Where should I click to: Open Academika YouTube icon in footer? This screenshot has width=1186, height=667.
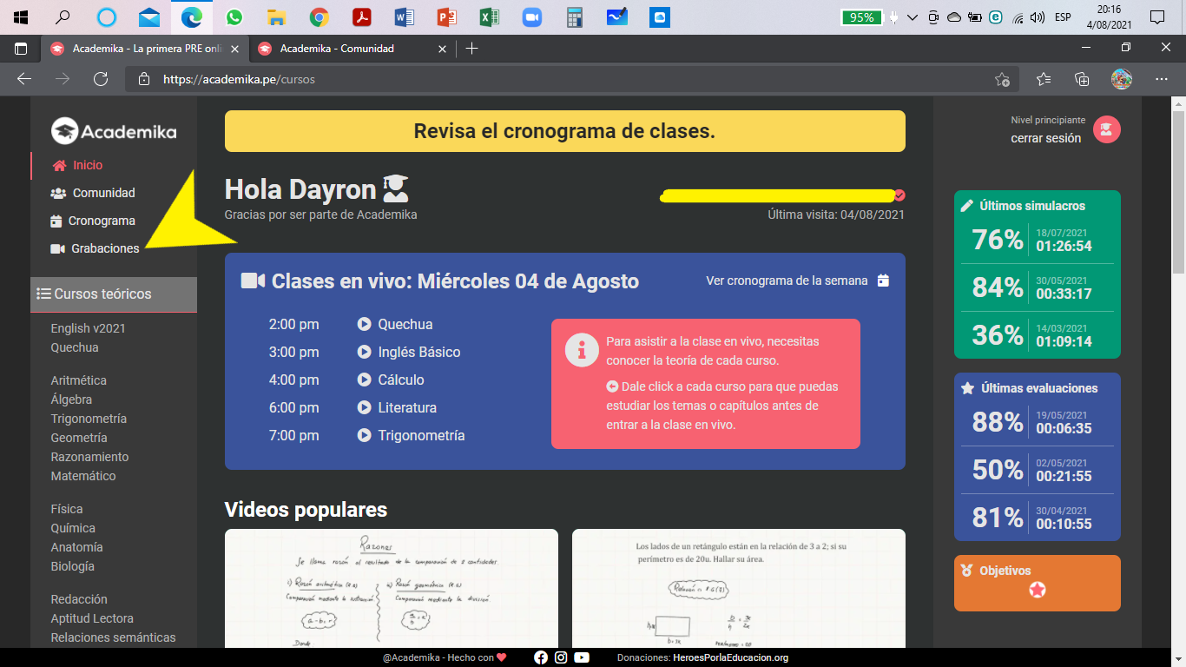pyautogui.click(x=582, y=657)
